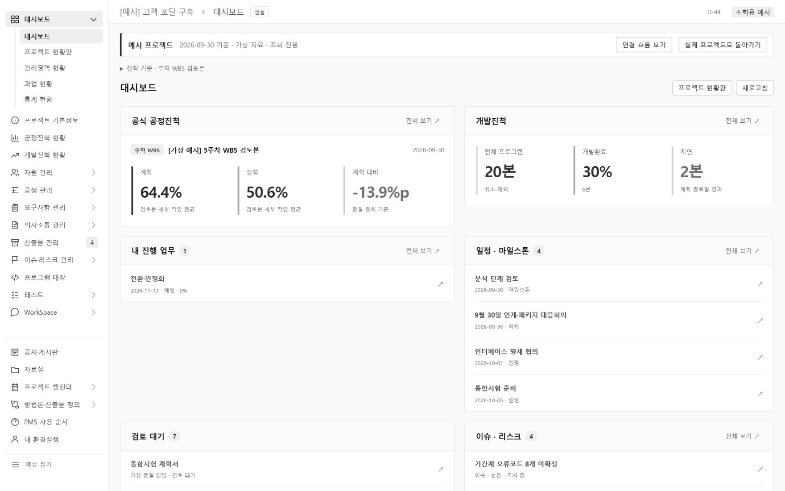Select 프로젝트 현황판 in the sidebar submenu

(x=61, y=52)
